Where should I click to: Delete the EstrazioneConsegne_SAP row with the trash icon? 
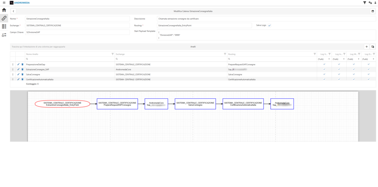tap(23, 69)
